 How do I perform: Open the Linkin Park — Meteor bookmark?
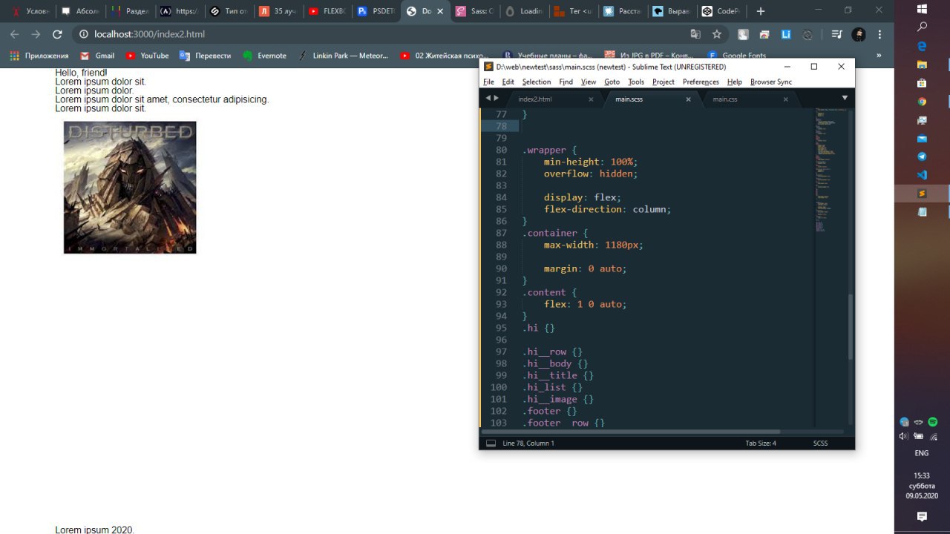click(x=344, y=56)
